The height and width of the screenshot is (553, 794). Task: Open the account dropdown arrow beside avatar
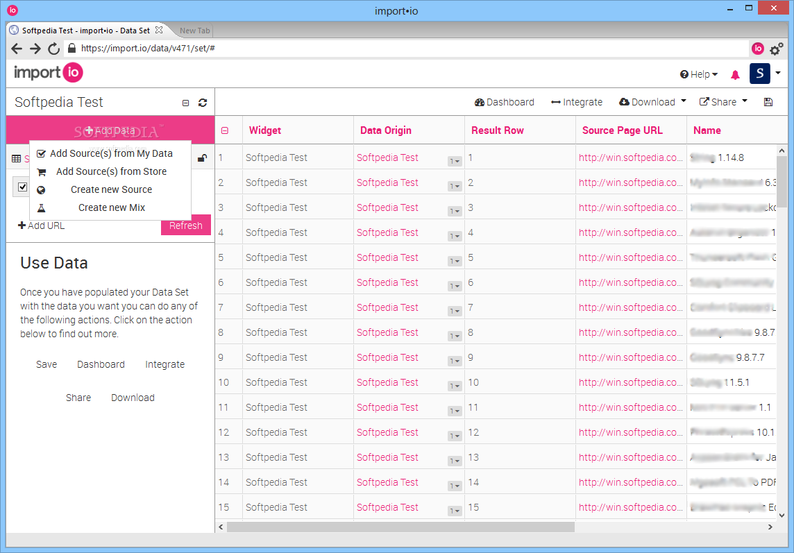(778, 73)
